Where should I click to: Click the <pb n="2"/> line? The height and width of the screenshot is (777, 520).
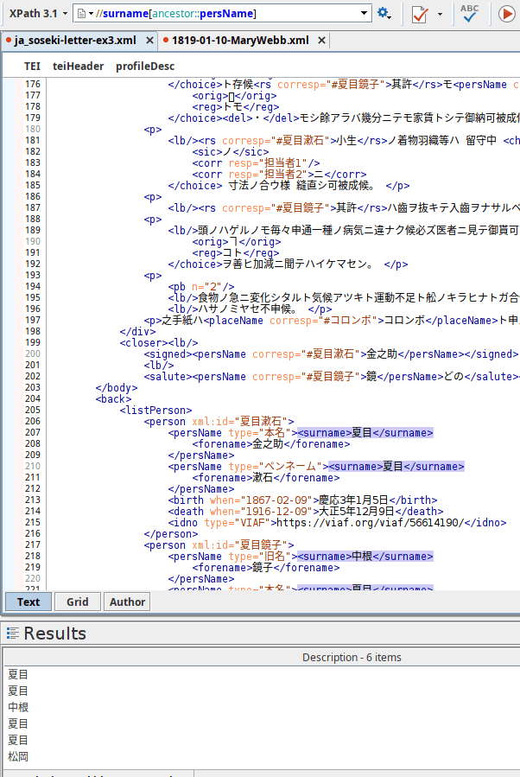pos(201,286)
